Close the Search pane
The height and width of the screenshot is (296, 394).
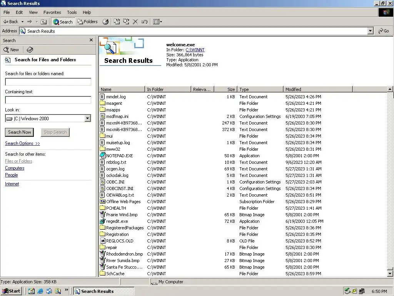[91, 40]
